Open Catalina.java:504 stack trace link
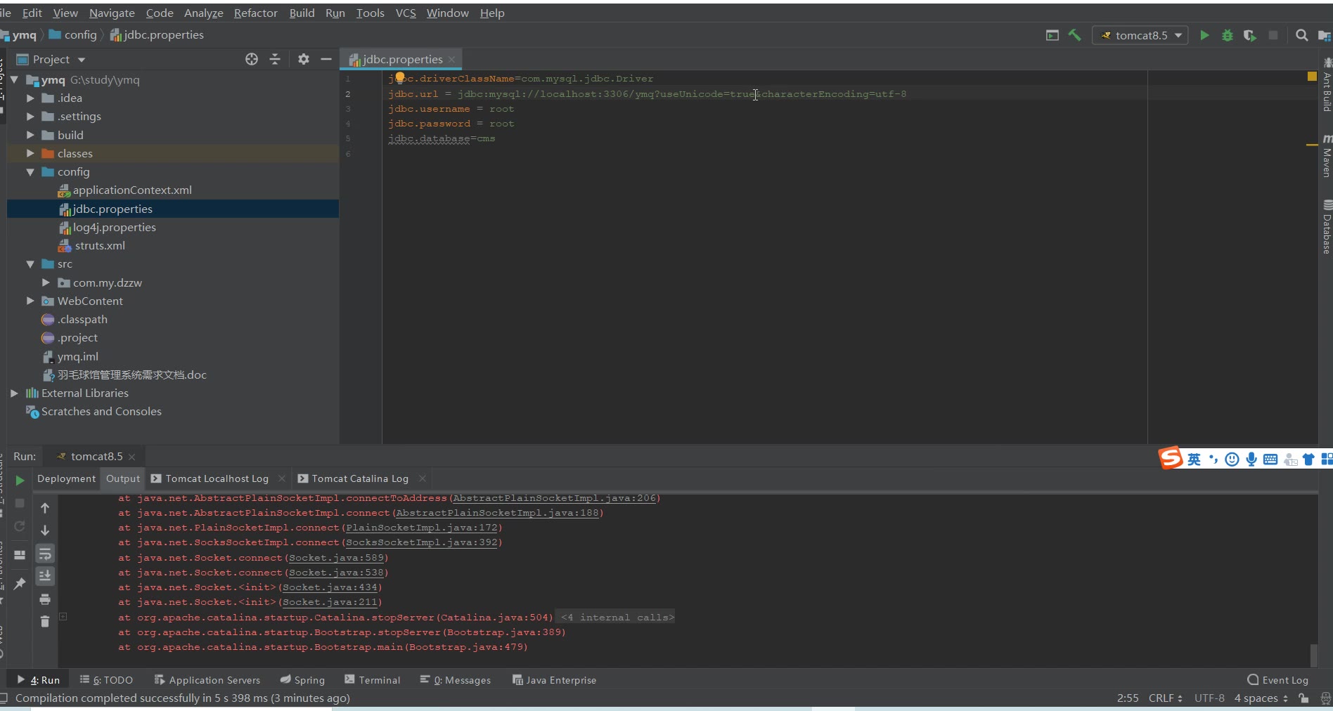The height and width of the screenshot is (711, 1333). (x=494, y=618)
